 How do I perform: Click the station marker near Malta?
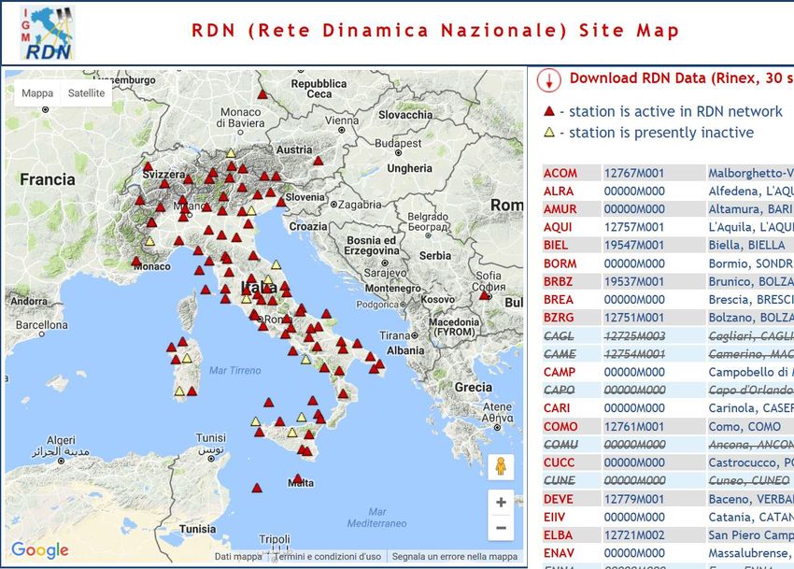(x=298, y=479)
